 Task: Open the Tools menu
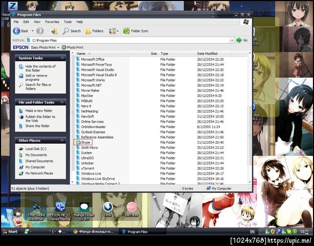(x=68, y=22)
